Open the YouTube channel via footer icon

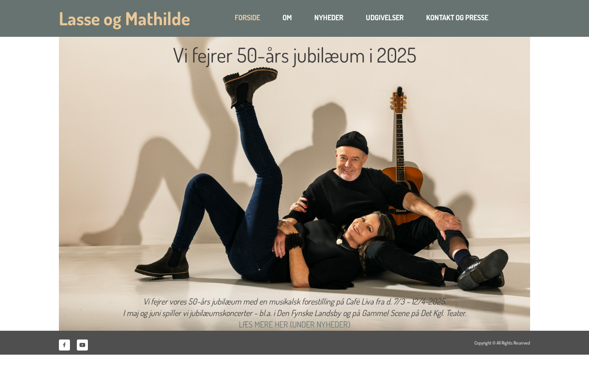[82, 345]
